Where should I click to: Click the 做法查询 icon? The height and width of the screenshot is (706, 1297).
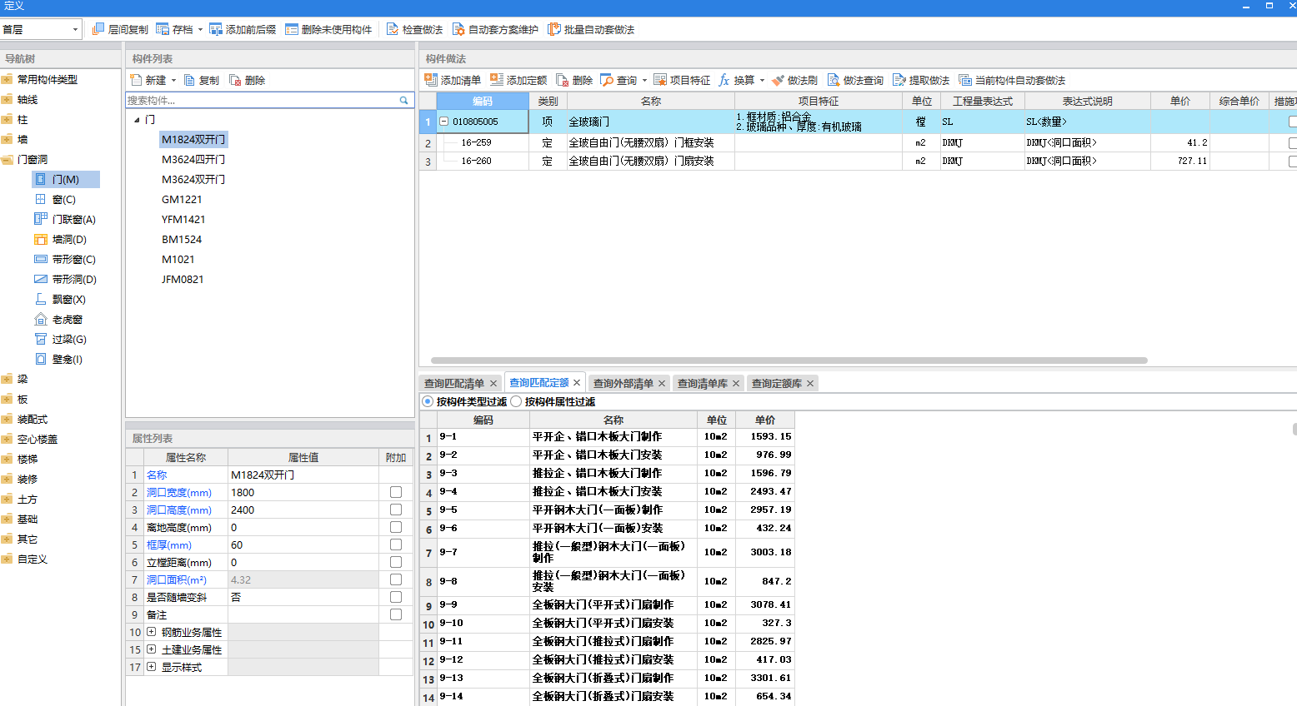pyautogui.click(x=834, y=80)
